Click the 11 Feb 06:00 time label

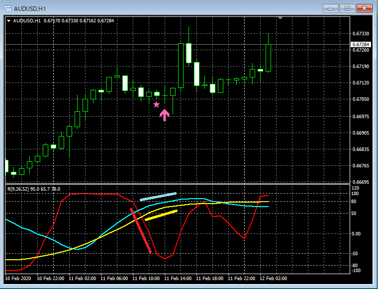click(x=114, y=279)
